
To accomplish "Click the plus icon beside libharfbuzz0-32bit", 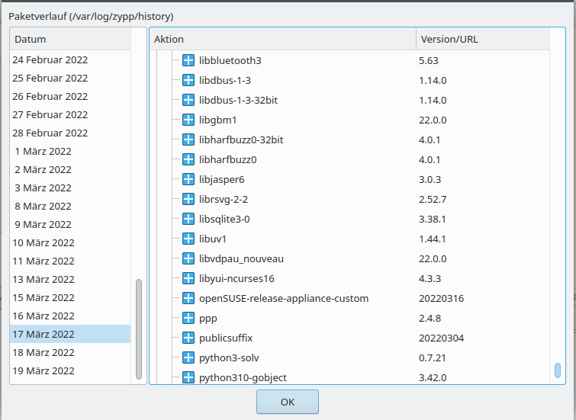I will [x=188, y=139].
